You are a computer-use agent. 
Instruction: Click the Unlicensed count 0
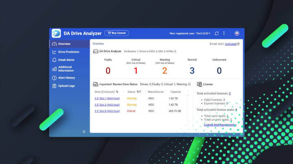[x=219, y=70]
